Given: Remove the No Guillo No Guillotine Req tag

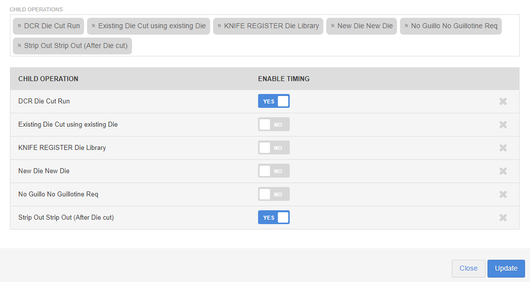Looking at the screenshot, I should click(406, 26).
